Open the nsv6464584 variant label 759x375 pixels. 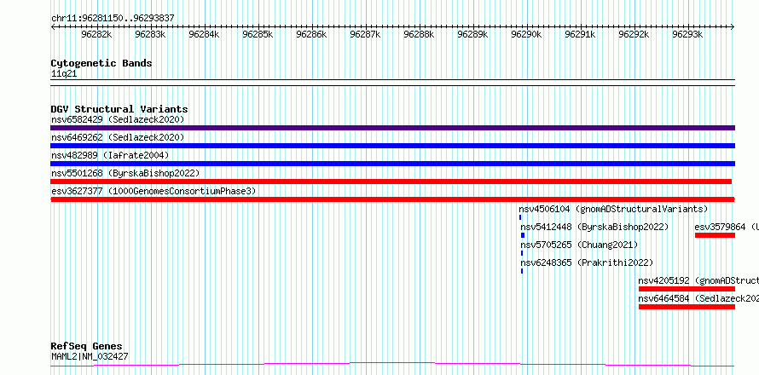698,298
